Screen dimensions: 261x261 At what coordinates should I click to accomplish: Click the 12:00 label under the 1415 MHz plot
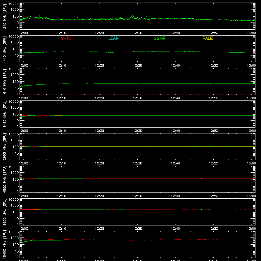(x=23, y=131)
